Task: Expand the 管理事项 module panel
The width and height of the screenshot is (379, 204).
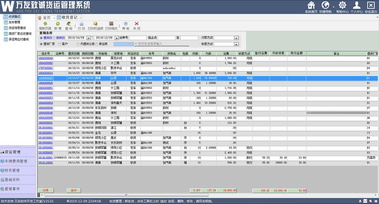Action: (x=18, y=189)
